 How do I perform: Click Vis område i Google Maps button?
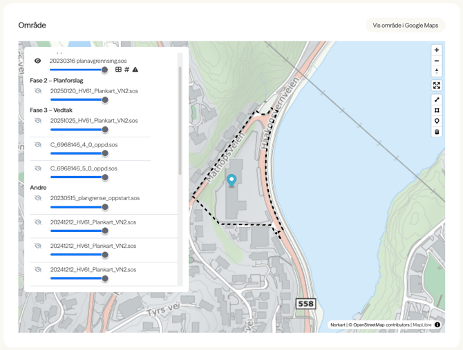405,26
